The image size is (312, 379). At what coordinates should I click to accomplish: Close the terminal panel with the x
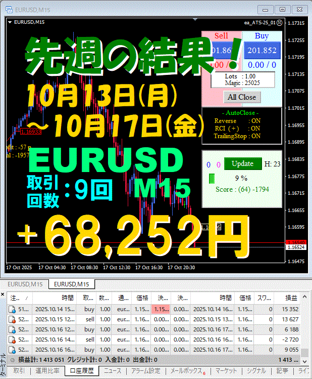click(x=3, y=294)
